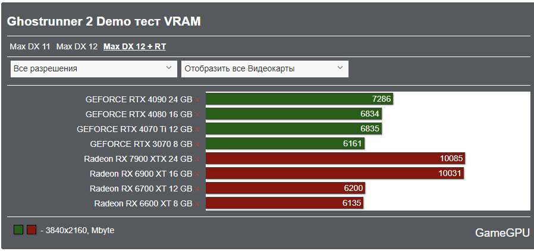Click the GameGPU logo text

502,233
